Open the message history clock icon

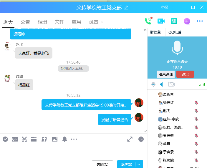141,139
